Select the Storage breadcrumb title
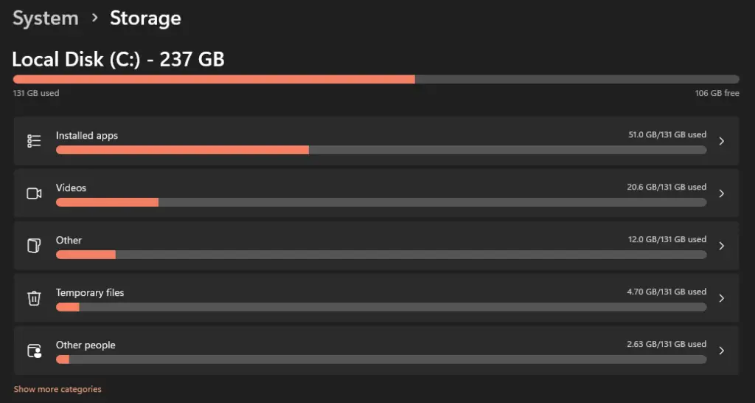The image size is (755, 403). (145, 18)
